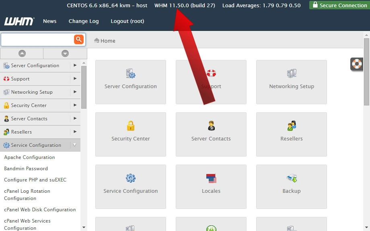Viewport: 370px width, 231px height.
Task: Open the Backup tile icon
Action: click(292, 178)
